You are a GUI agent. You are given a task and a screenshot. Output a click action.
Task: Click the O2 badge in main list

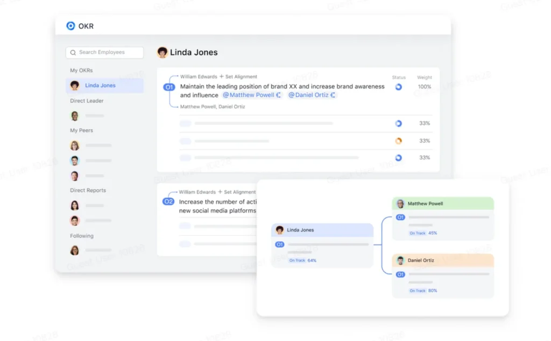168,201
